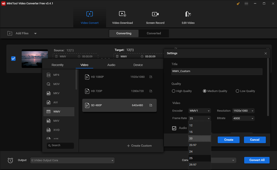Click the Add Files folder icon

point(10,33)
